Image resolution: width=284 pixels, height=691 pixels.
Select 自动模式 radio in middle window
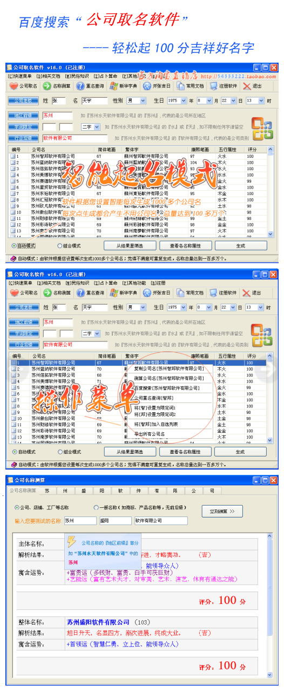(x=15, y=452)
